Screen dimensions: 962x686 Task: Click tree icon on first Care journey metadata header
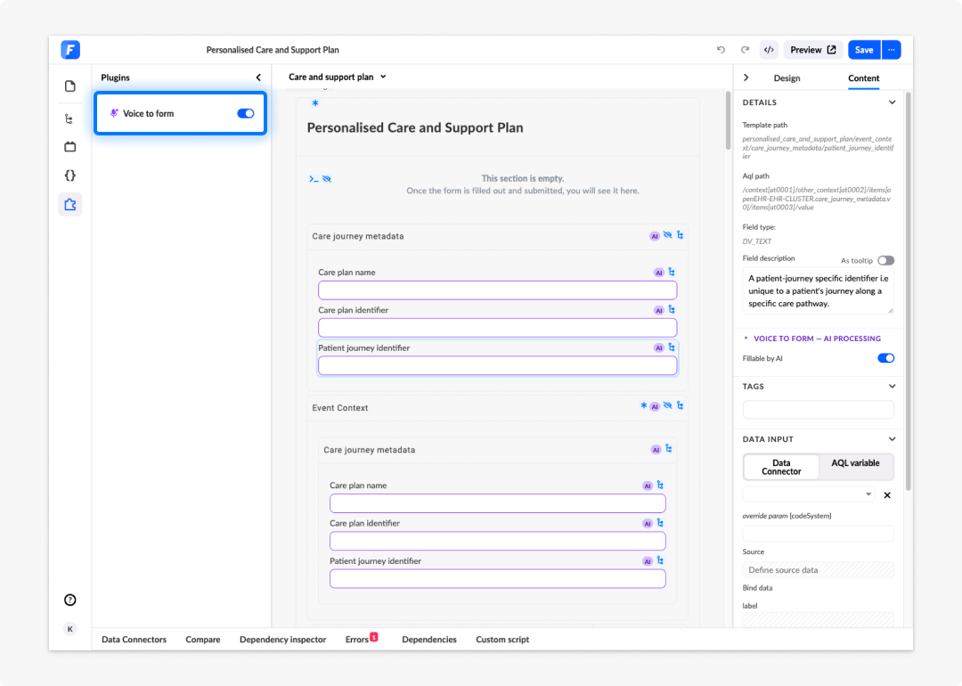(x=681, y=235)
